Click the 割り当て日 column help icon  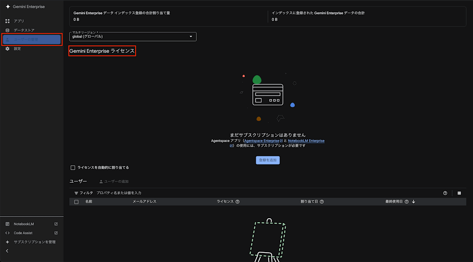click(322, 202)
